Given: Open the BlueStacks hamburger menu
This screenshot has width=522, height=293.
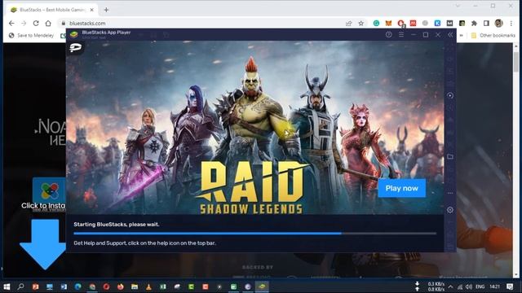Looking at the screenshot, I should coord(401,34).
